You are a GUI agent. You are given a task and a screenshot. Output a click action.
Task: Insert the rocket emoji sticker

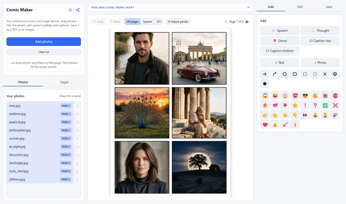point(285,125)
